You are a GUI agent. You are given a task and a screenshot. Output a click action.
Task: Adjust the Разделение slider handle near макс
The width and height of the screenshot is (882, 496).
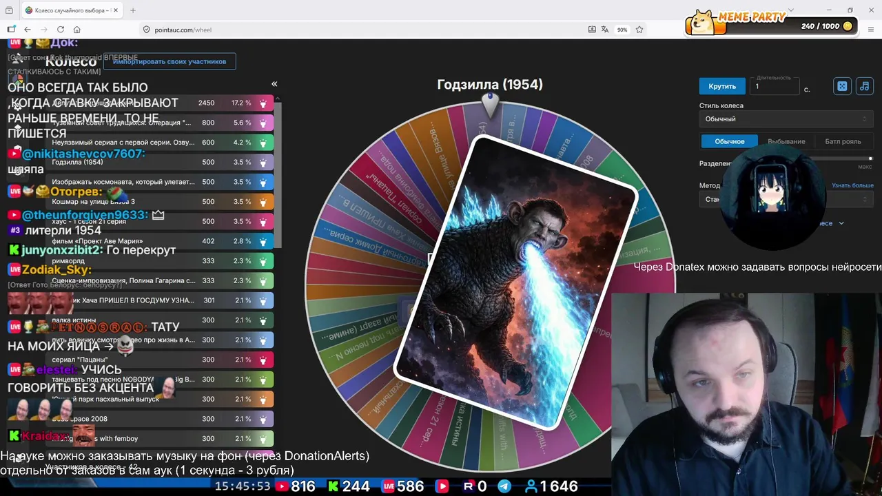pyautogui.click(x=870, y=158)
